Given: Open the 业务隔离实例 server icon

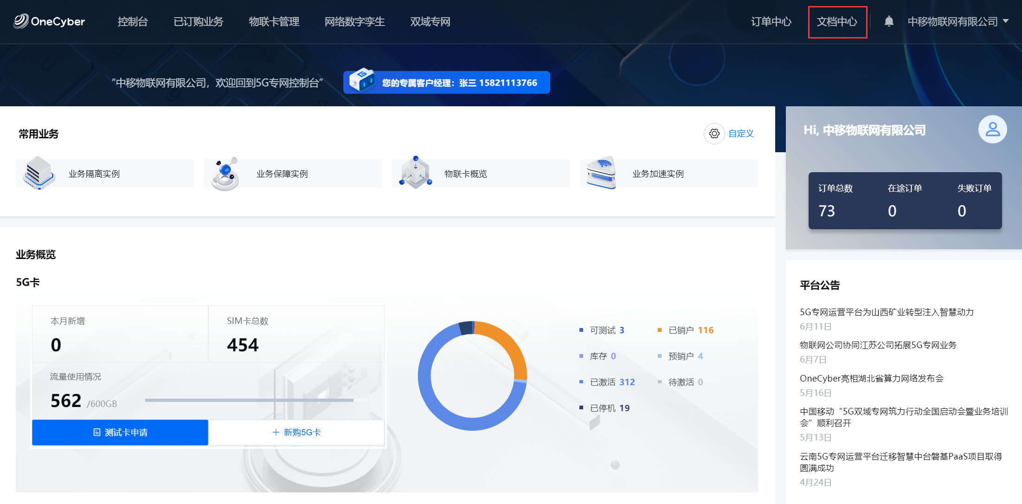Looking at the screenshot, I should [39, 173].
